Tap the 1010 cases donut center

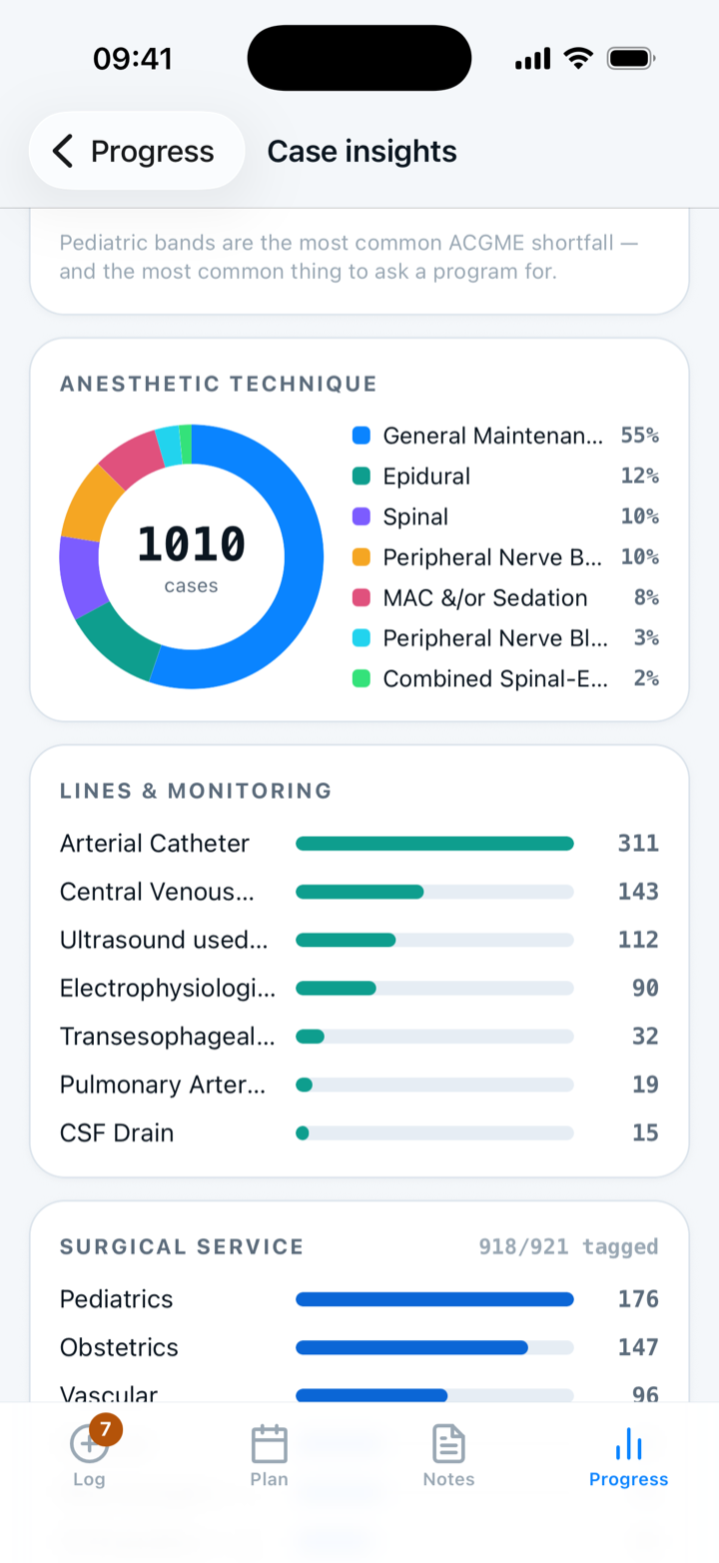(191, 556)
